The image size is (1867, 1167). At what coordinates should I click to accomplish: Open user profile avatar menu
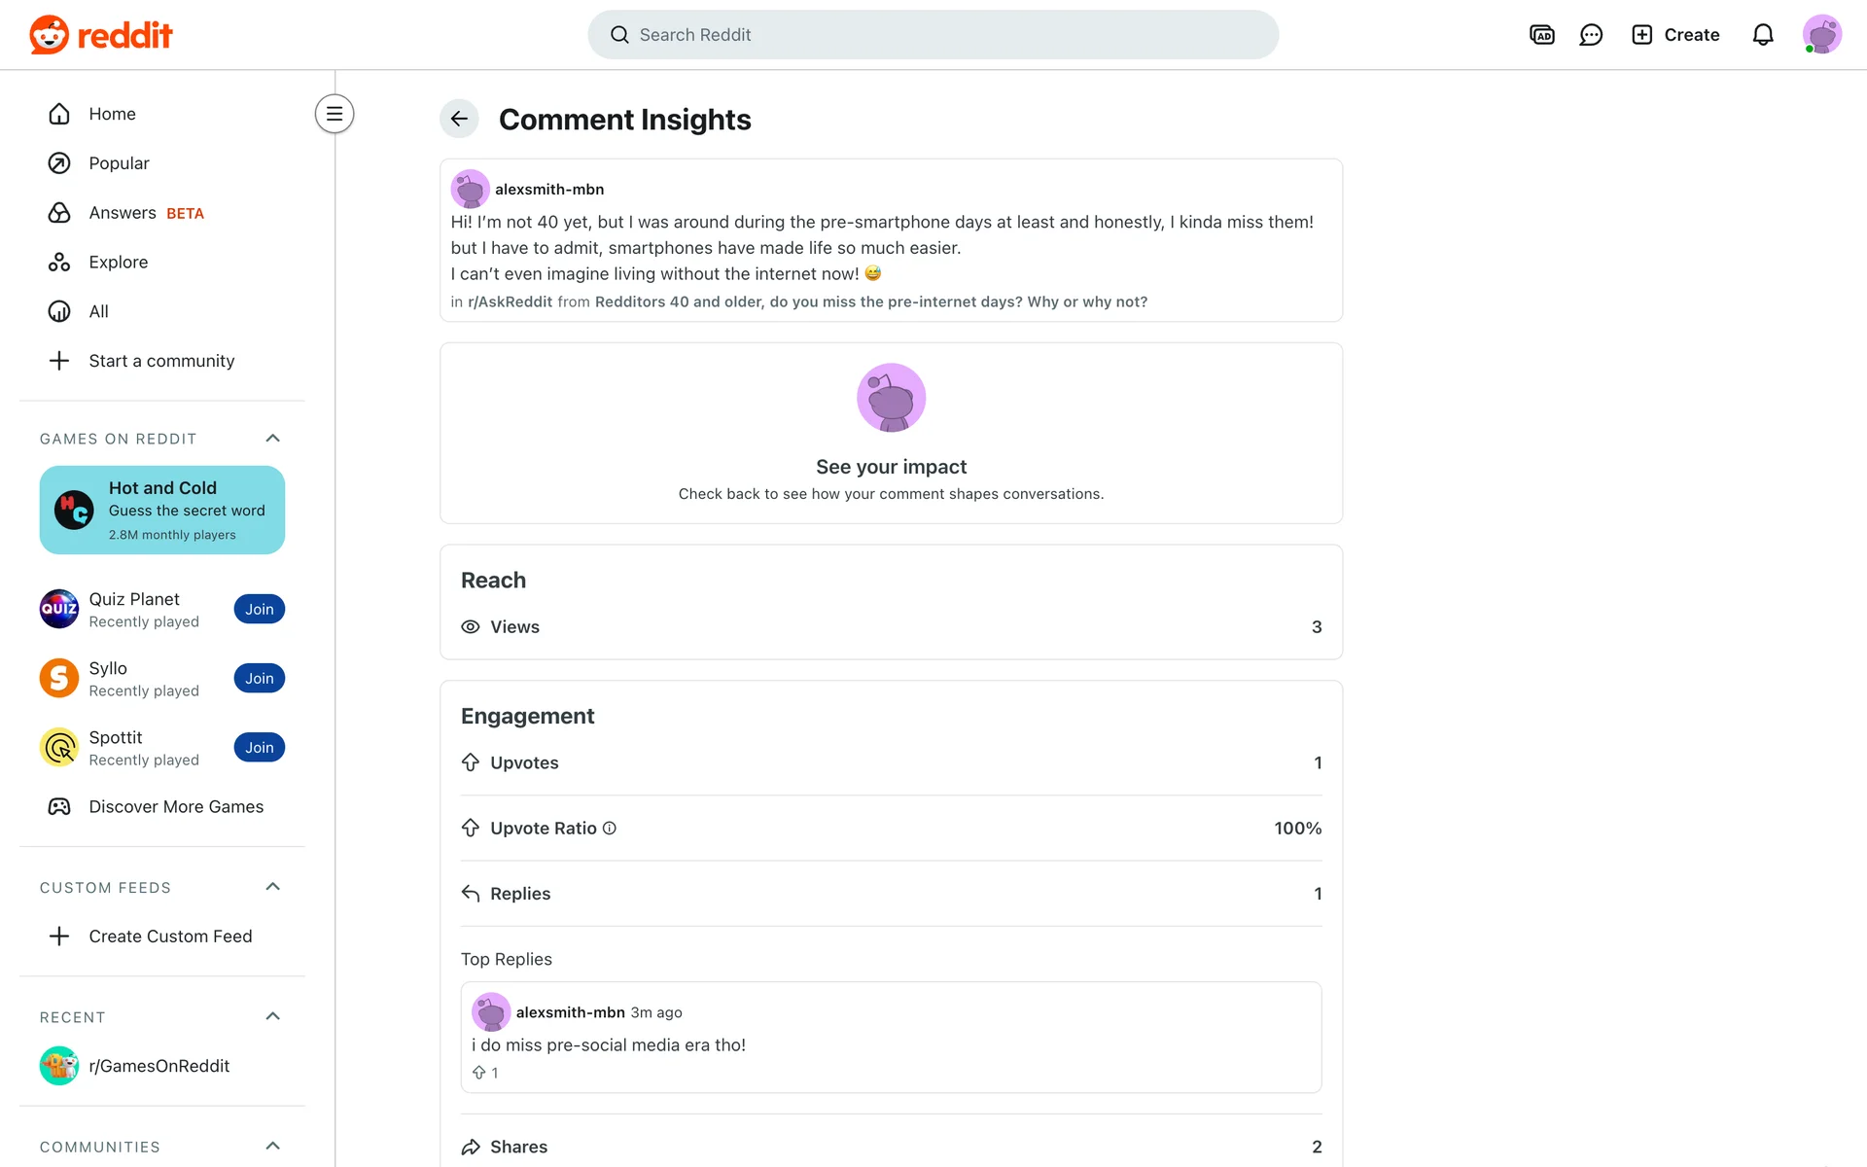1821,35
